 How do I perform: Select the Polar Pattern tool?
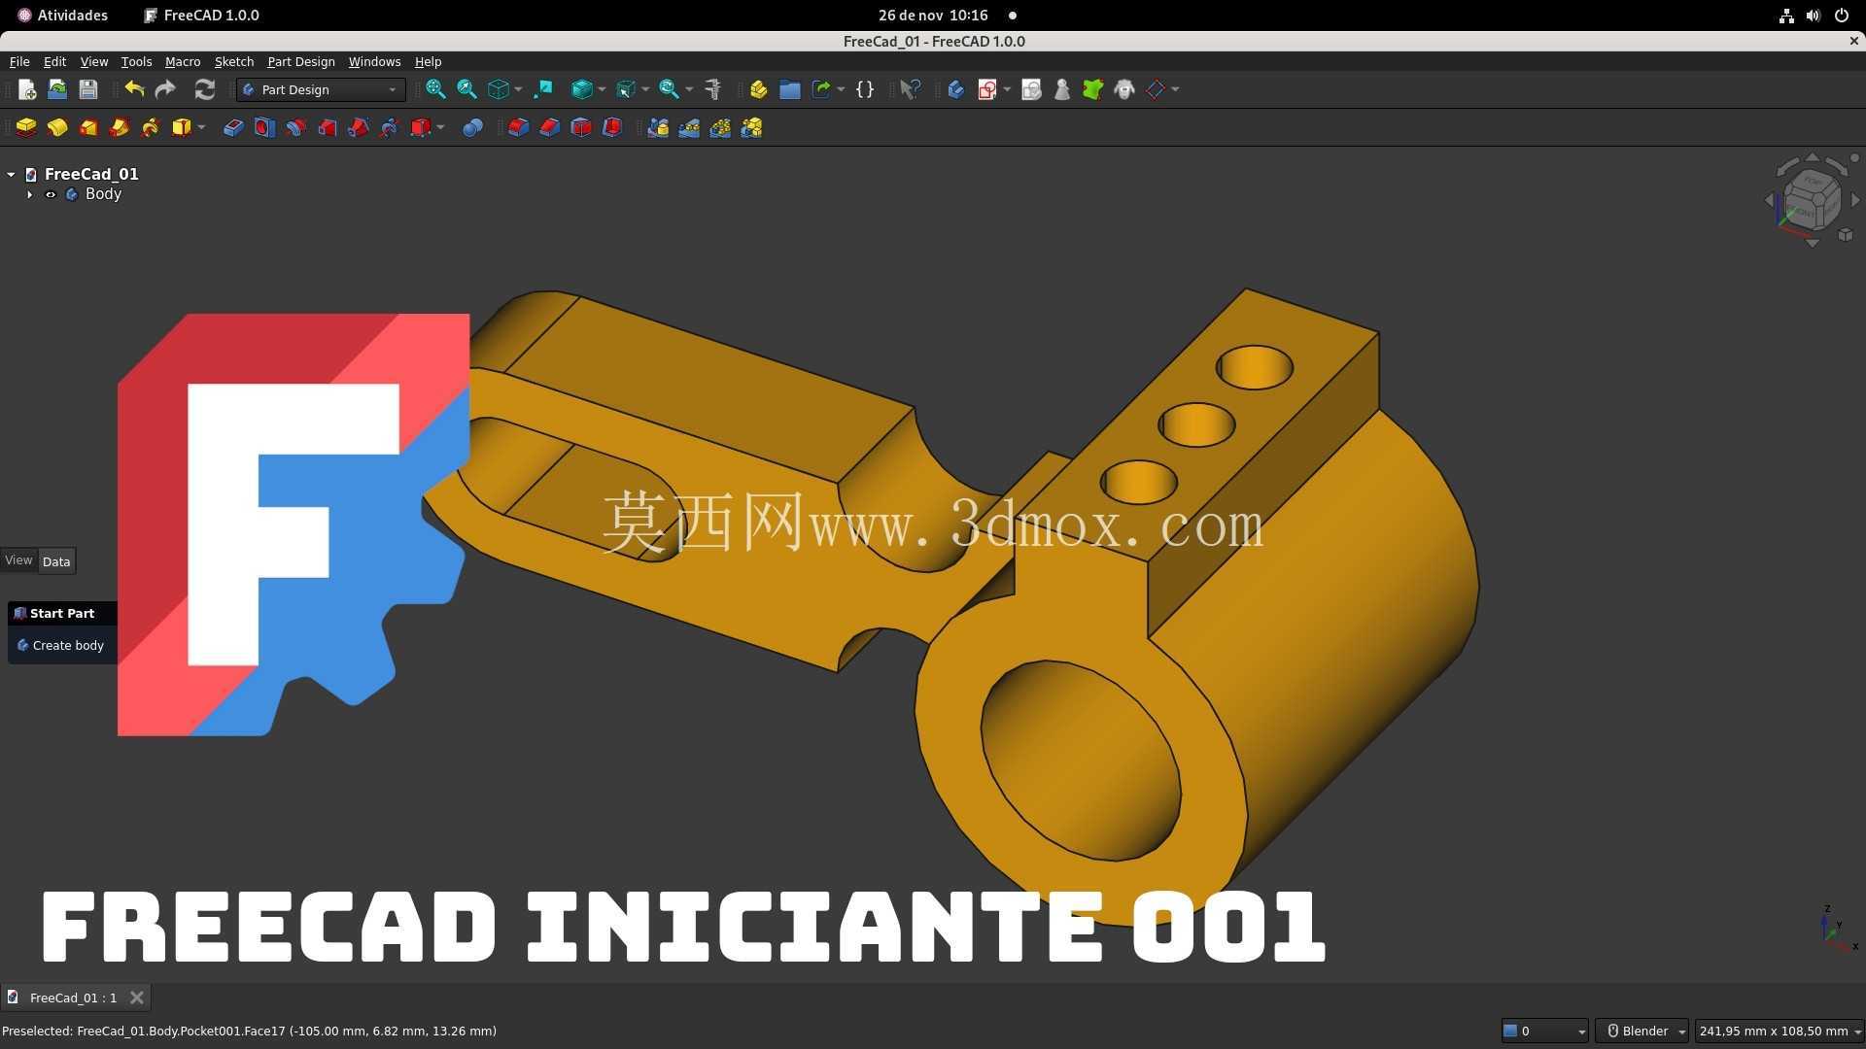(x=720, y=127)
